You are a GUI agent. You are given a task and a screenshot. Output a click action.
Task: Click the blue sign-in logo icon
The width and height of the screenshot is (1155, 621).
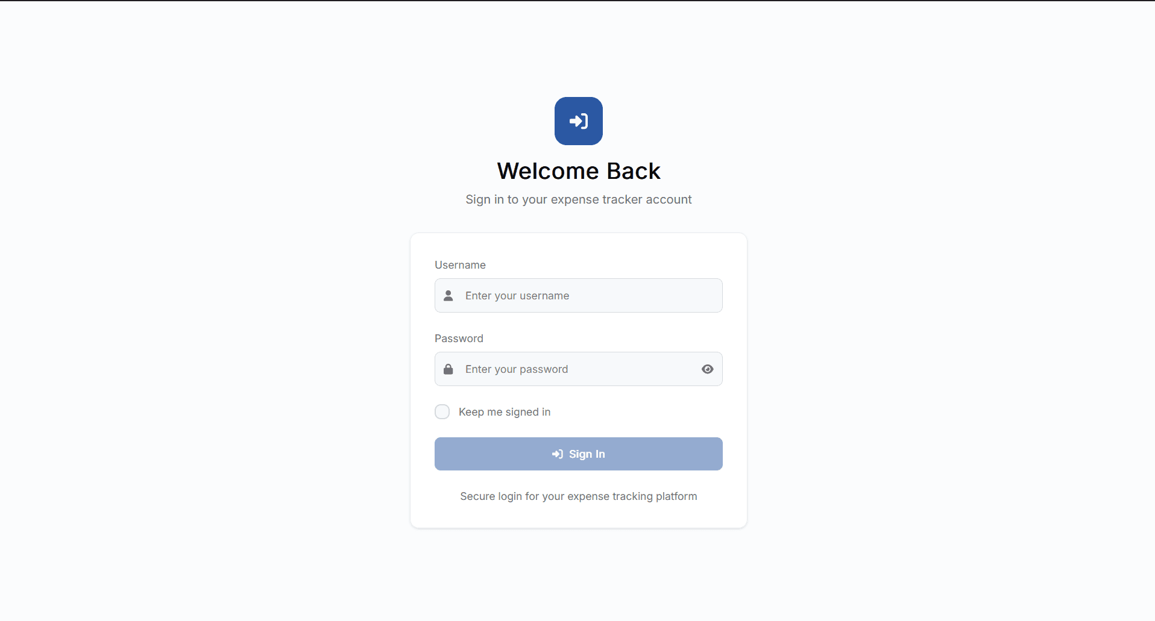[x=578, y=121]
